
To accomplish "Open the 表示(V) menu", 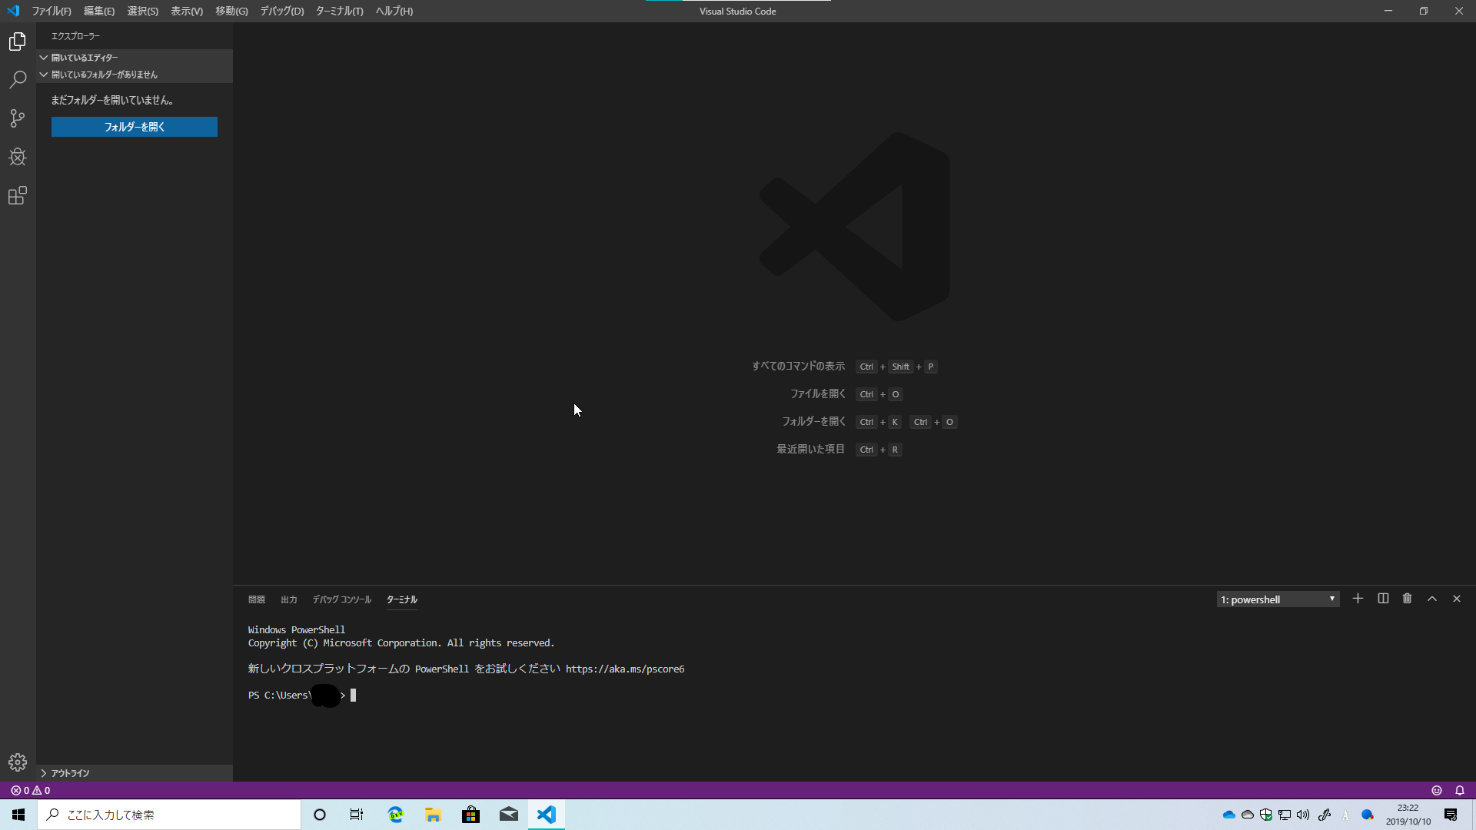I will coord(187,11).
